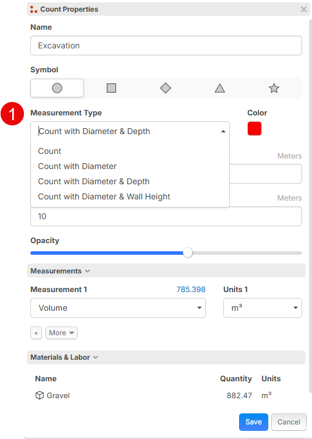This screenshot has width=312, height=439.
Task: Select the star symbol
Action: tap(274, 88)
